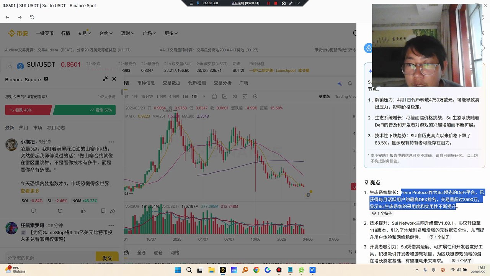Expand the 交易 menu
The height and width of the screenshot is (276, 490).
(84, 33)
